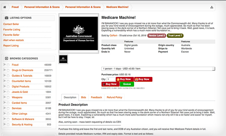Check the Digital Products checkbox

point(8,87)
